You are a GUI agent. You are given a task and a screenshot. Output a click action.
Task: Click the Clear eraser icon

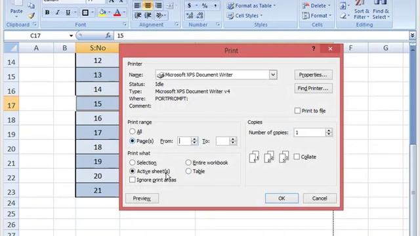(343, 16)
